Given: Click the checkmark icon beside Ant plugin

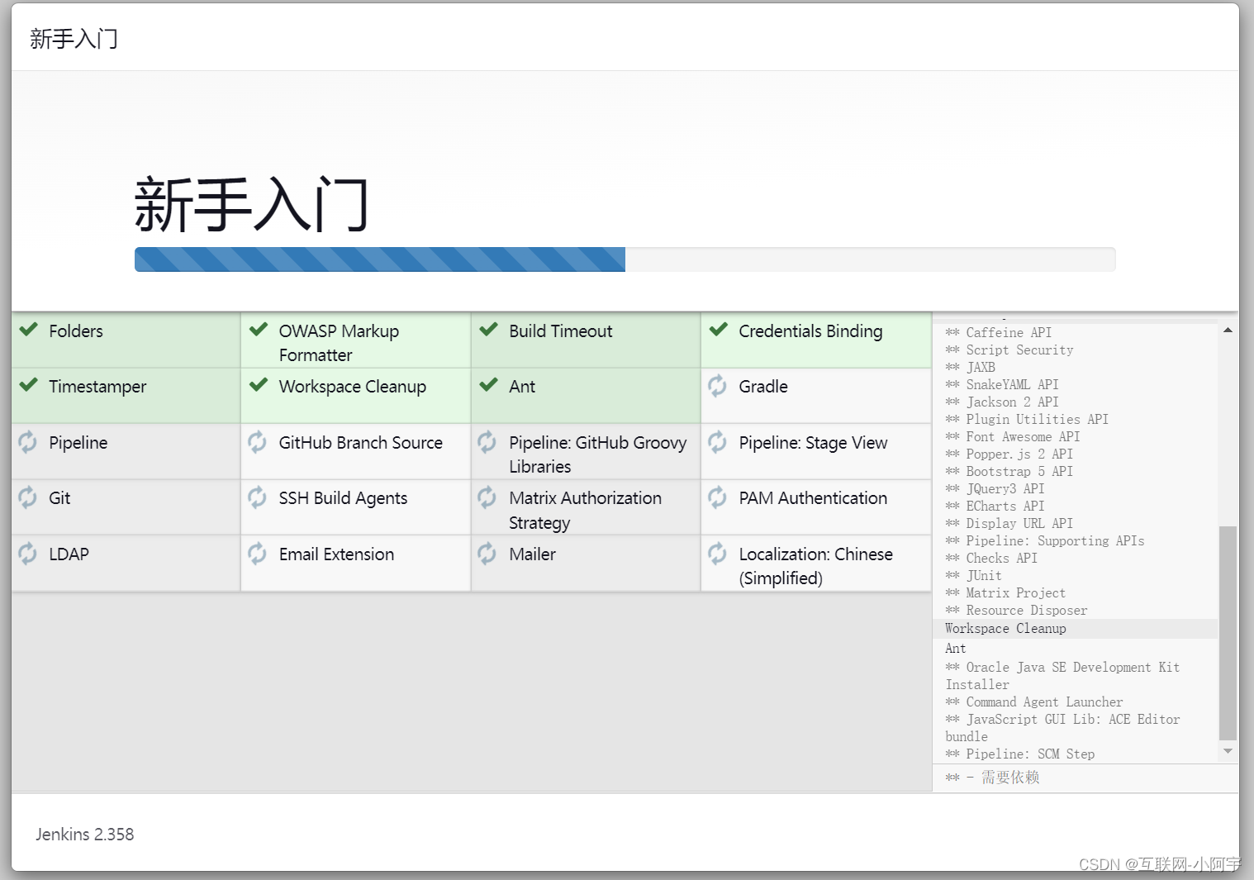Looking at the screenshot, I should pyautogui.click(x=489, y=385).
